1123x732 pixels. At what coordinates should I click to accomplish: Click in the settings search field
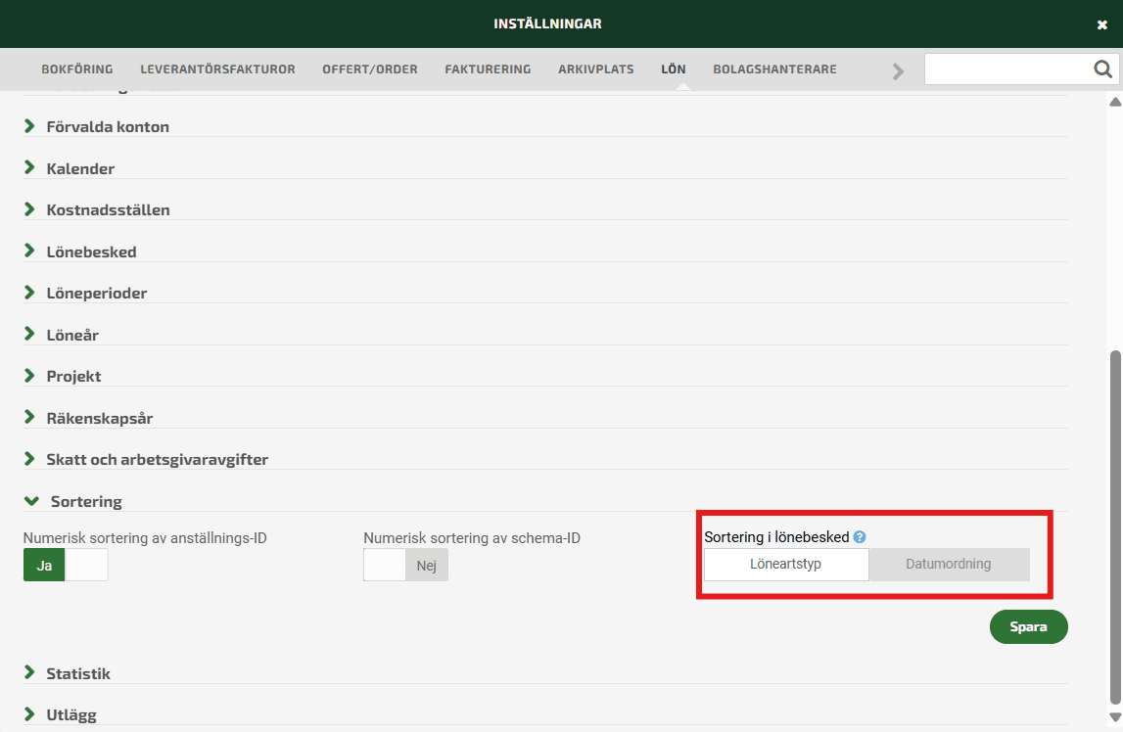(1006, 69)
